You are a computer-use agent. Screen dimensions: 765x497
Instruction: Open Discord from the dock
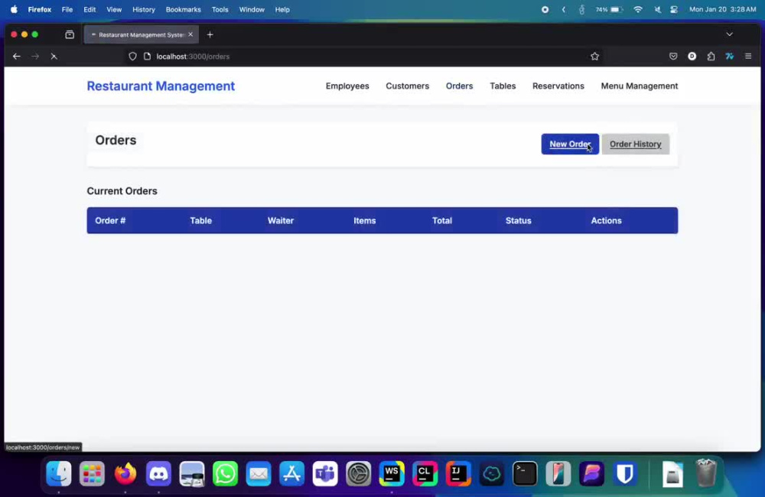click(158, 473)
